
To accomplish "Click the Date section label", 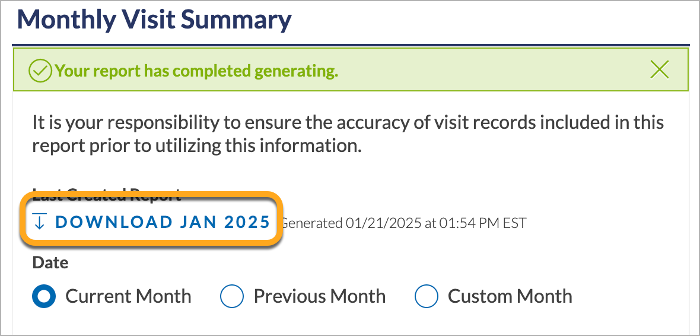I will 50,262.
